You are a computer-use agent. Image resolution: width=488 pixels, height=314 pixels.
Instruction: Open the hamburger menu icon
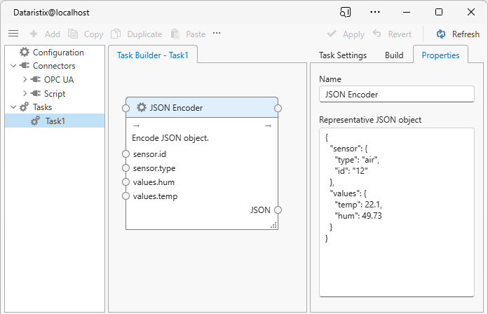tap(13, 34)
